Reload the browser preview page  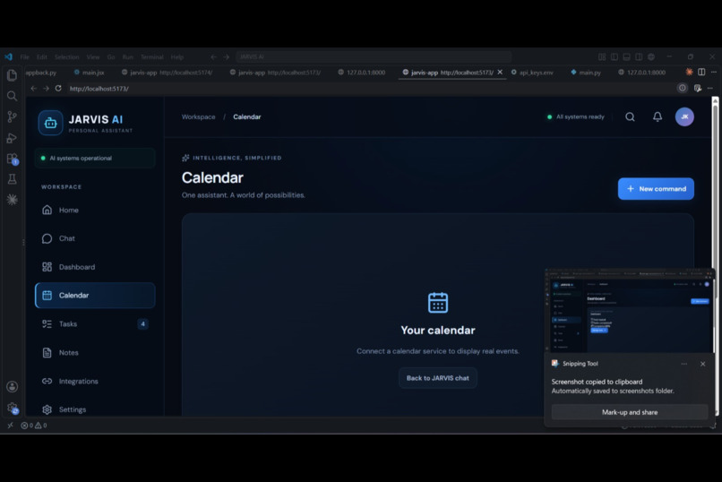pyautogui.click(x=58, y=89)
